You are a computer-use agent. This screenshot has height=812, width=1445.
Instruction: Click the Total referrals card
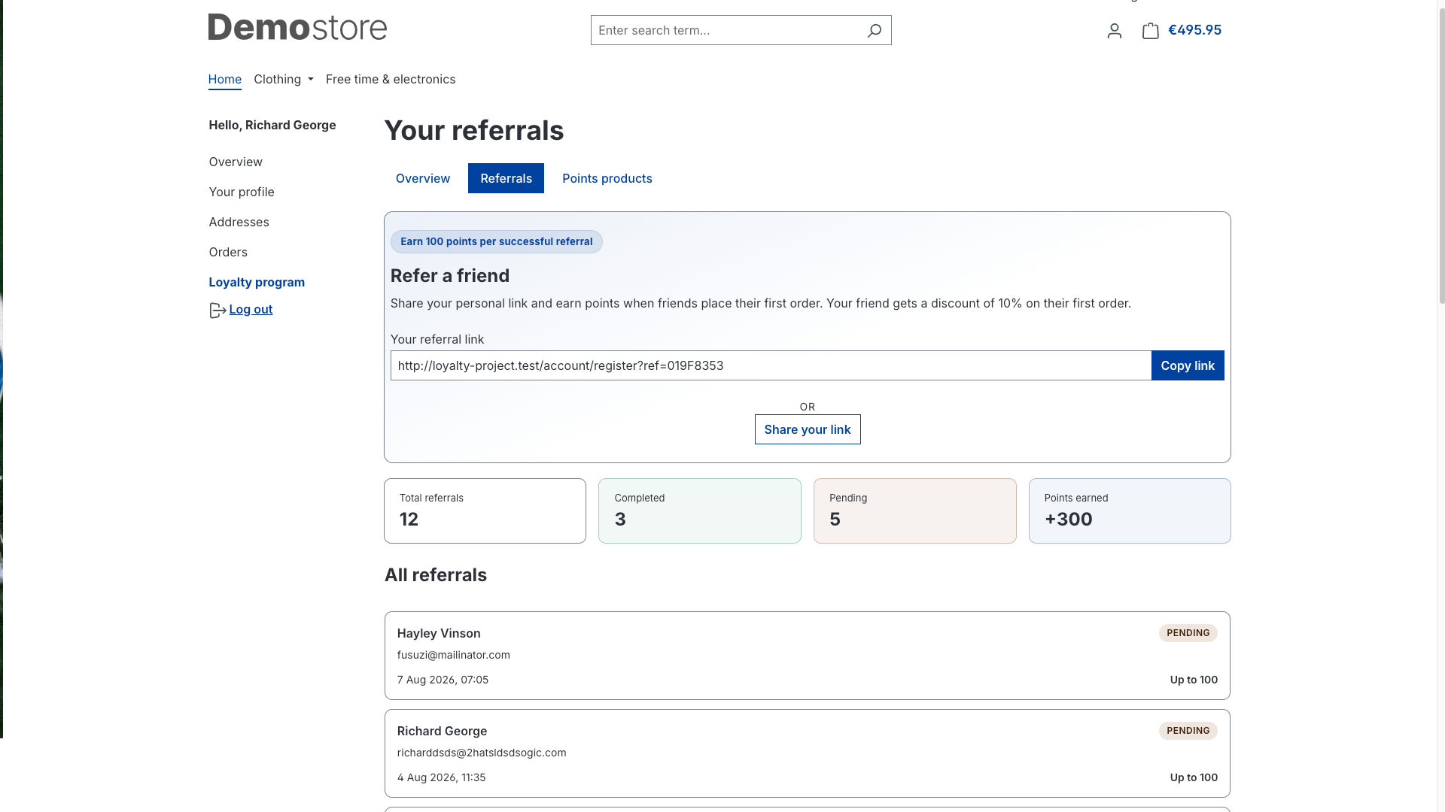tap(485, 511)
